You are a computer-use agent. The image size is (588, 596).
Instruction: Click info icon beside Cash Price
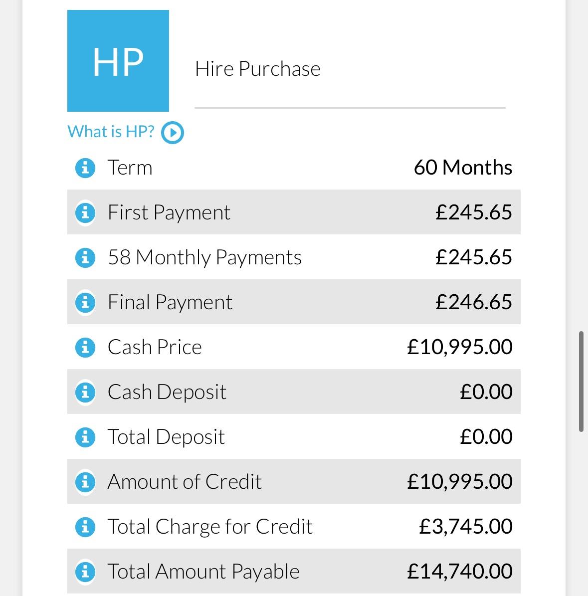(85, 347)
